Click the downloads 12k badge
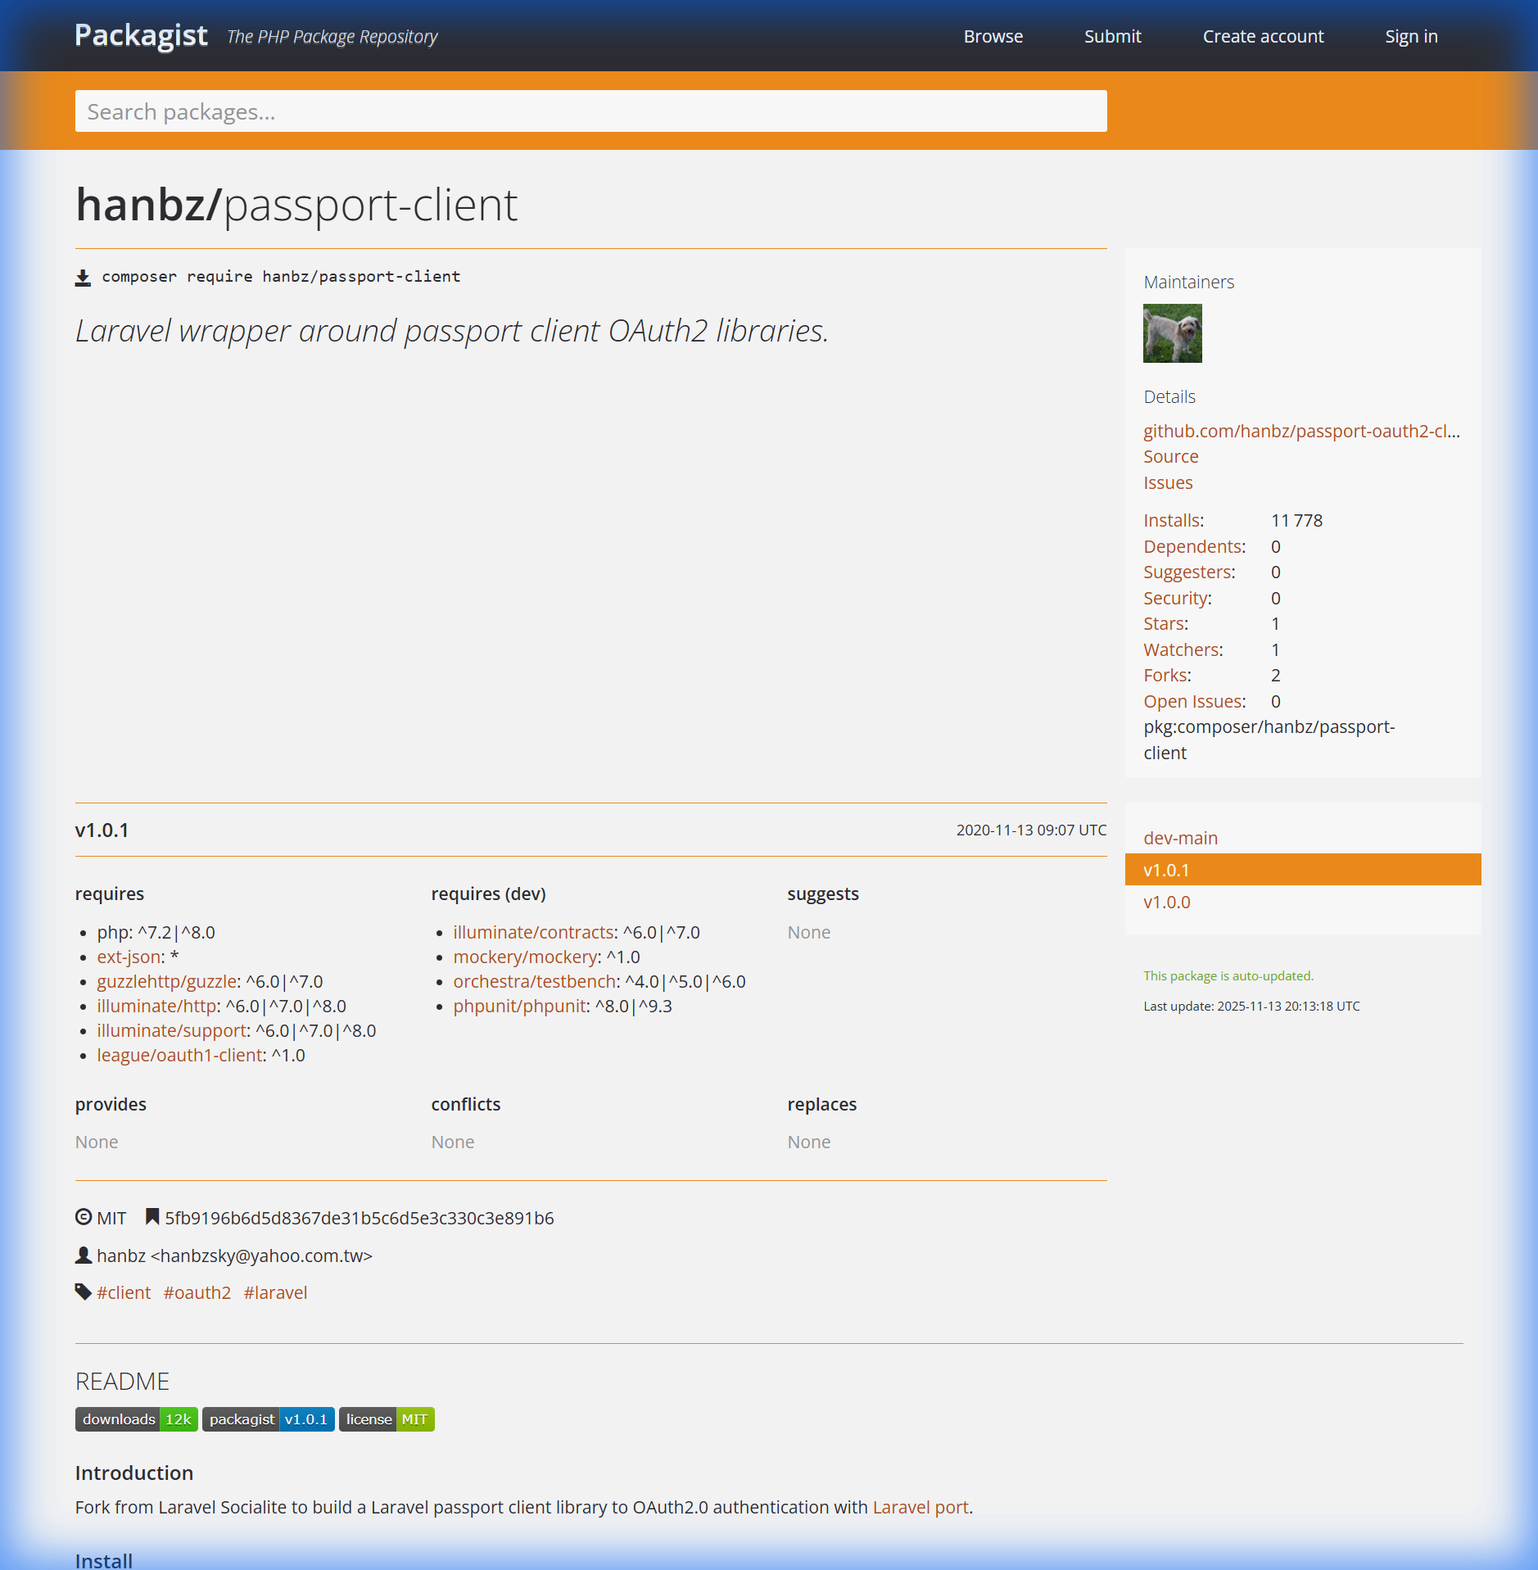Screen dimensions: 1538x1570 coord(136,1419)
